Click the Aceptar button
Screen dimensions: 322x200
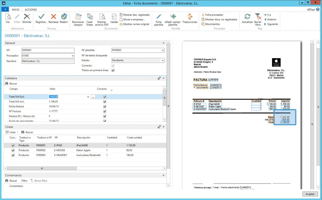coord(310,194)
